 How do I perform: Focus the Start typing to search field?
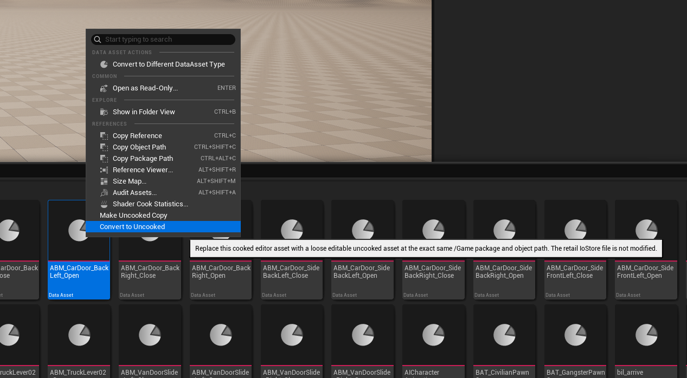(x=163, y=40)
